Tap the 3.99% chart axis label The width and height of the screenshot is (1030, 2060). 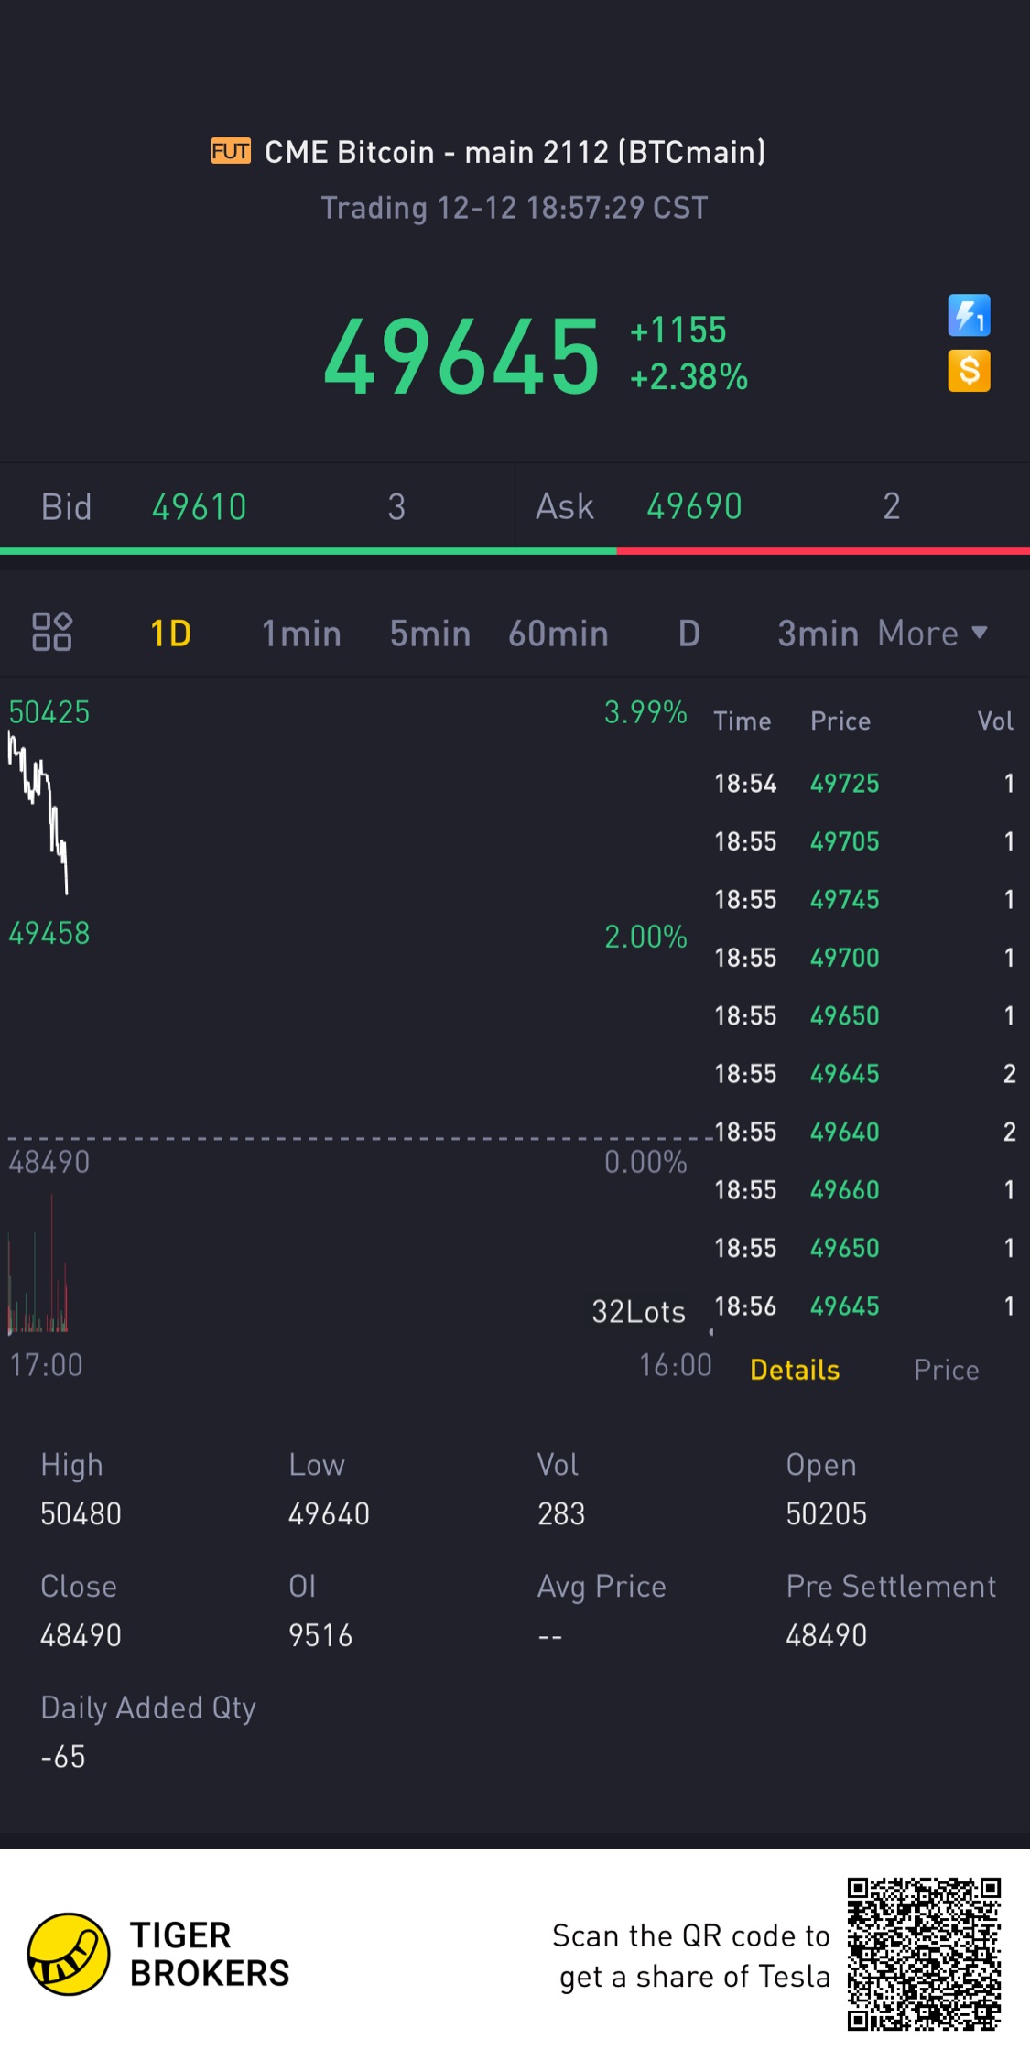coord(645,712)
